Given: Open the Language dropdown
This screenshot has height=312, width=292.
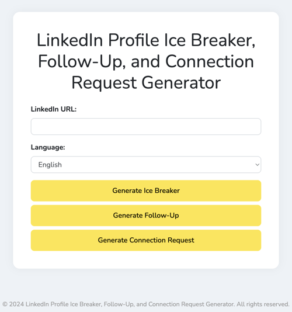Looking at the screenshot, I should tap(146, 165).
